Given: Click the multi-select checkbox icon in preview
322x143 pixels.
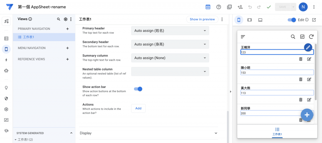Looking at the screenshot, I should [x=302, y=37].
